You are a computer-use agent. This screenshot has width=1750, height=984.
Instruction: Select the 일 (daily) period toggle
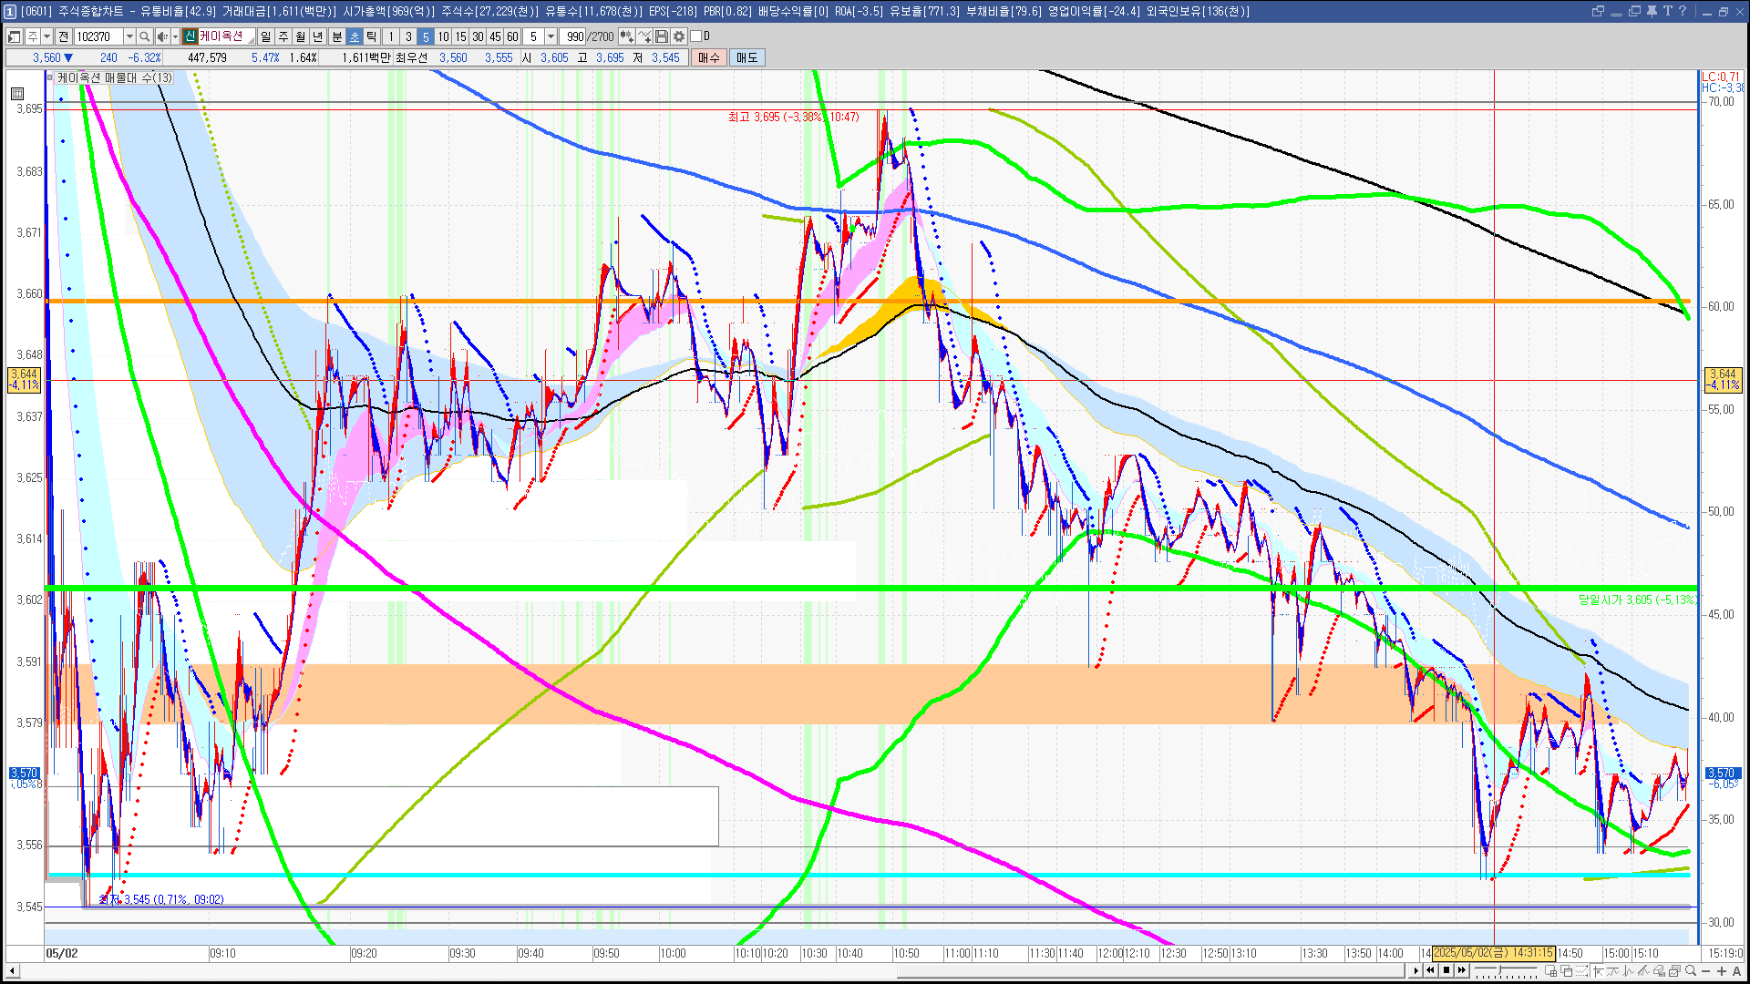point(265,36)
